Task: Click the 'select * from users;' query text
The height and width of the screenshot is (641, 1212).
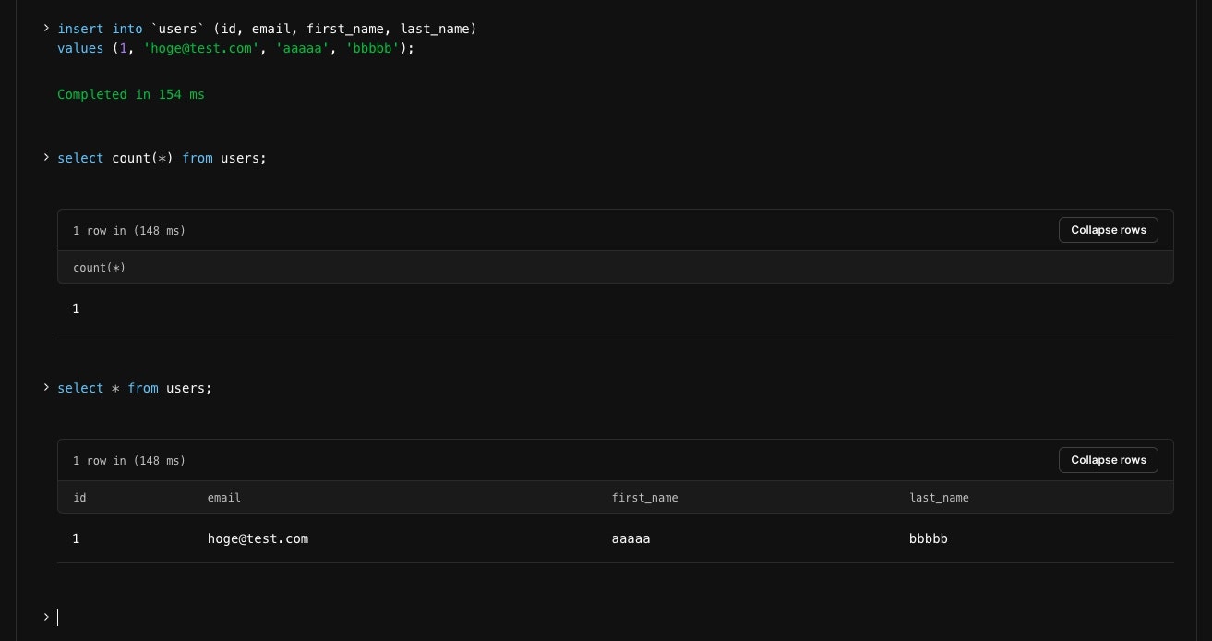Action: 135,388
